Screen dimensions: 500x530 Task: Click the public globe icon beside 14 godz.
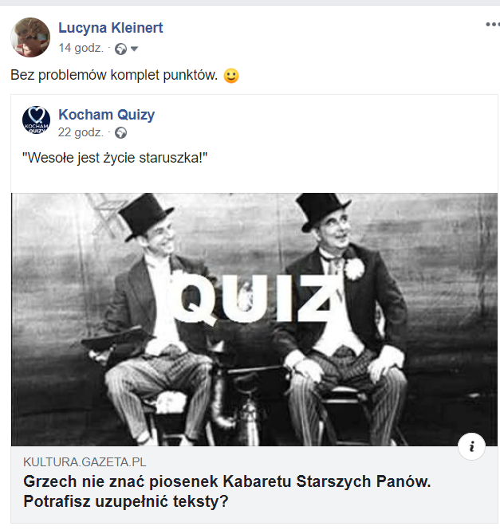[120, 49]
